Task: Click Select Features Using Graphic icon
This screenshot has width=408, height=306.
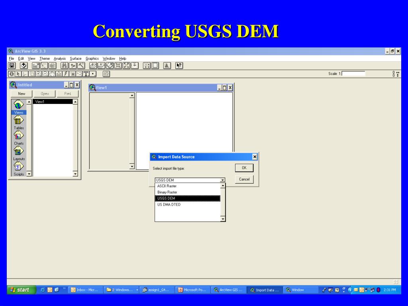Action: 147,66
